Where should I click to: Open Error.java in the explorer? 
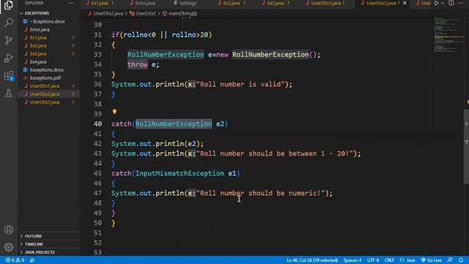click(x=40, y=29)
